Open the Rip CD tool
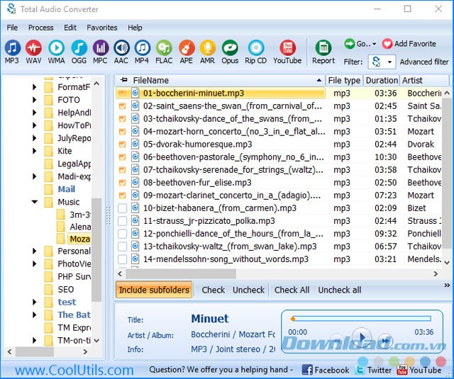454x379 pixels. coord(256,48)
